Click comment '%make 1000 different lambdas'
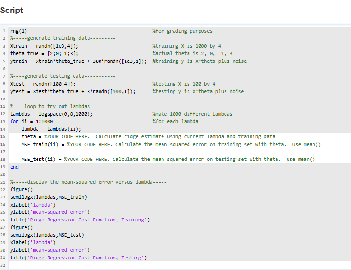This screenshot has width=351, height=270. (192, 114)
